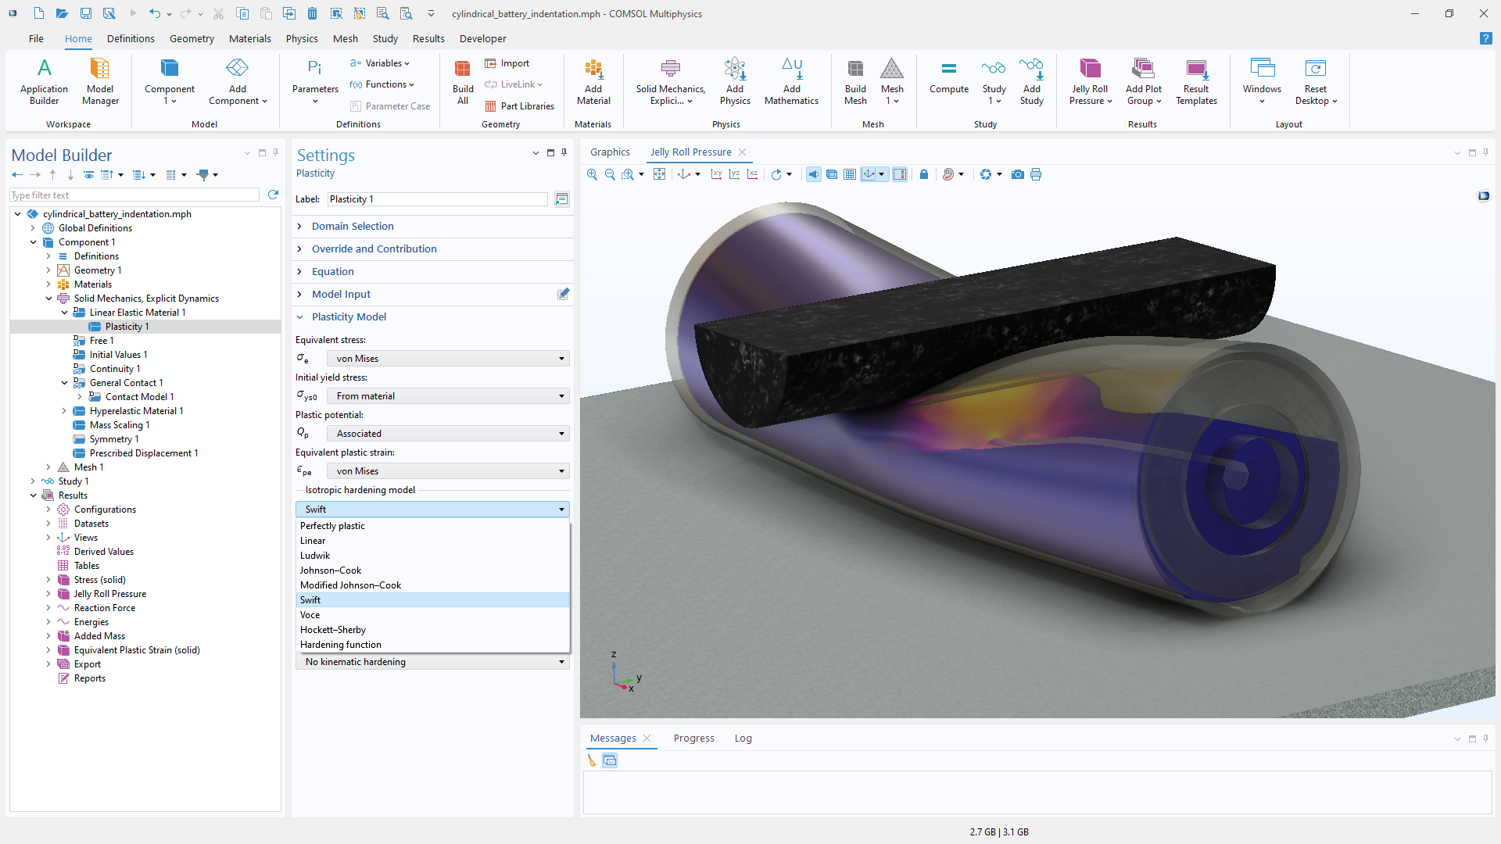Choose Voce from the hardening list

click(310, 615)
